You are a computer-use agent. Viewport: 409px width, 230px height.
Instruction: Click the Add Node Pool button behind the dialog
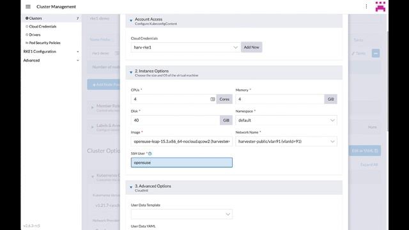click(104, 84)
